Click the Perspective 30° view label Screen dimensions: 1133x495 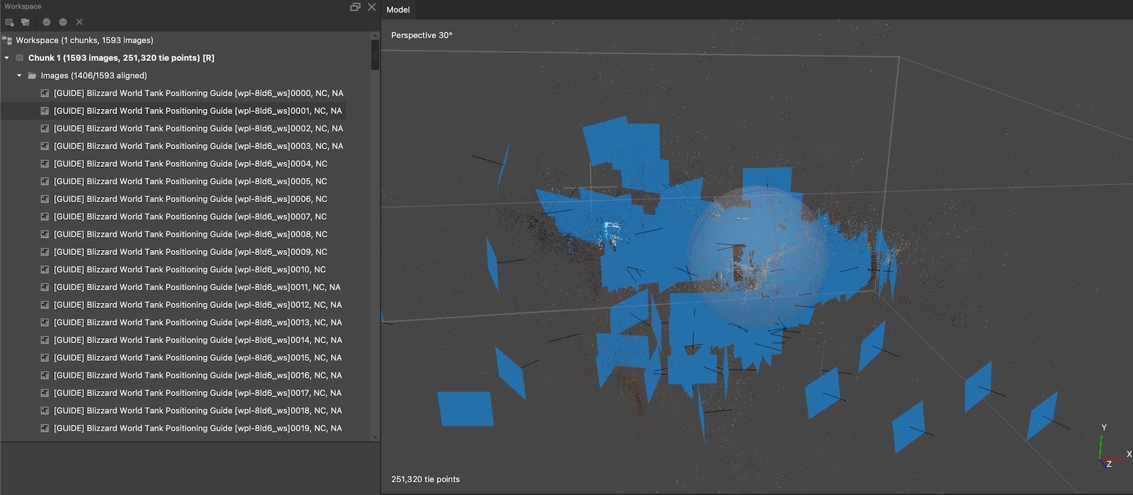click(x=422, y=35)
